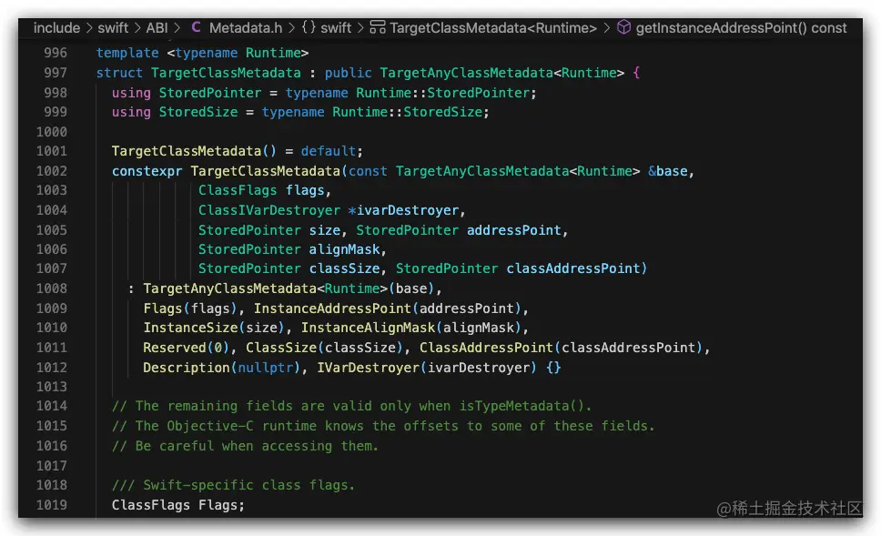881x536 pixels.
Task: Click 'constexpr' keyword on line 1002
Action: [x=147, y=171]
